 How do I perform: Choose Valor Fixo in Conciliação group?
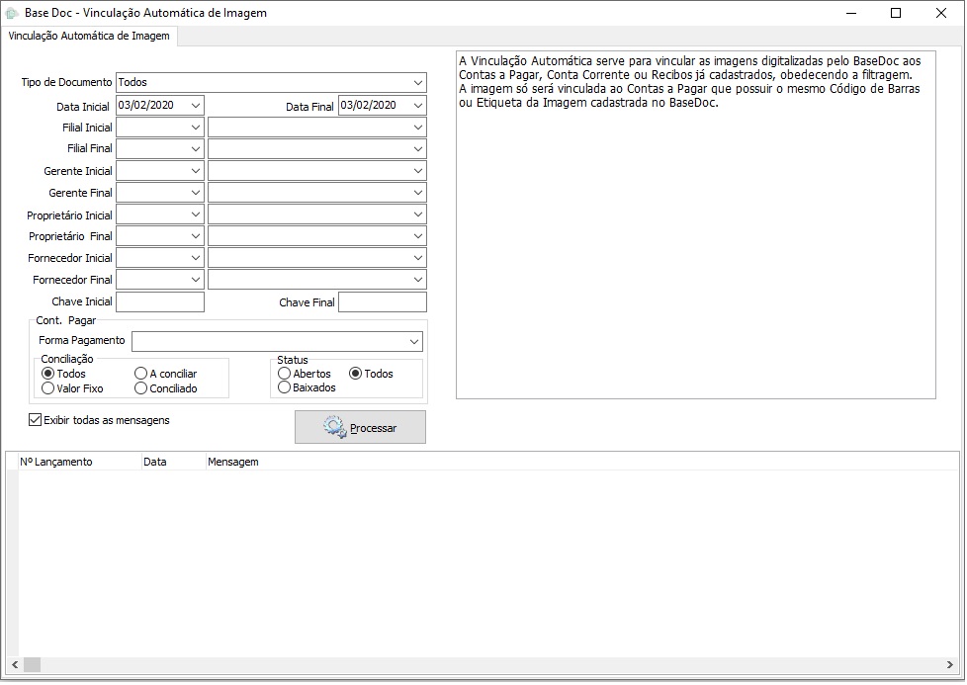[47, 388]
